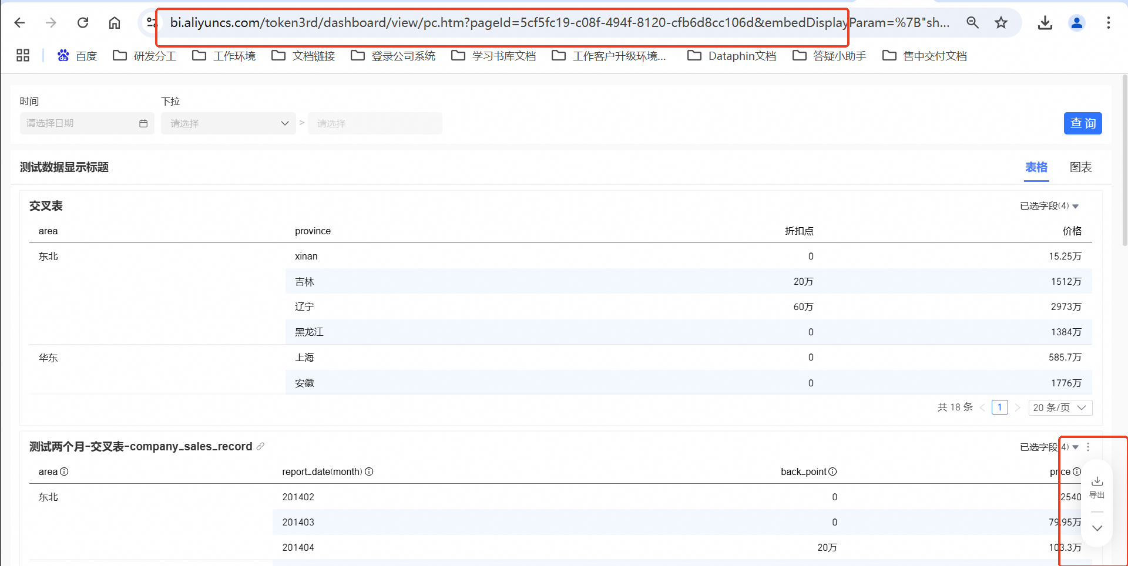This screenshot has width=1128, height=566.
Task: Click the info icon next to area column
Action: pyautogui.click(x=65, y=472)
